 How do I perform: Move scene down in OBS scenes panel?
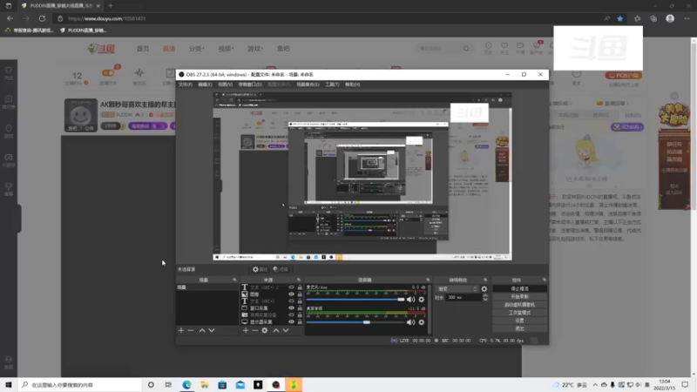click(x=212, y=330)
